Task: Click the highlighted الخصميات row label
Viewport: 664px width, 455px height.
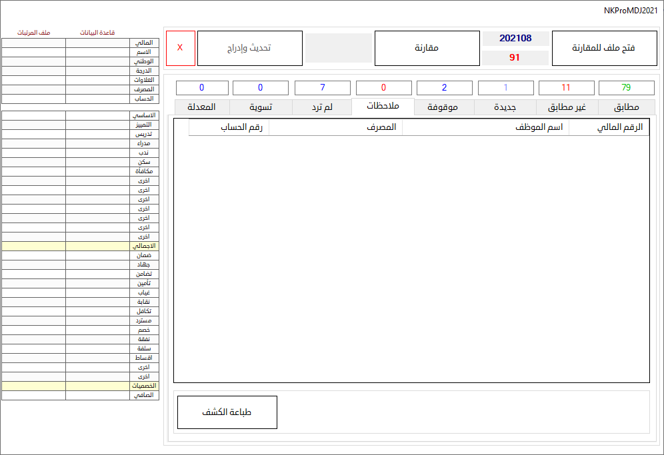Action: [145, 386]
